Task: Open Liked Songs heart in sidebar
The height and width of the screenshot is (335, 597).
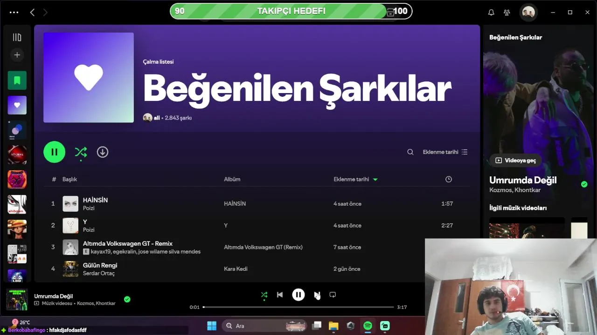Action: [17, 105]
